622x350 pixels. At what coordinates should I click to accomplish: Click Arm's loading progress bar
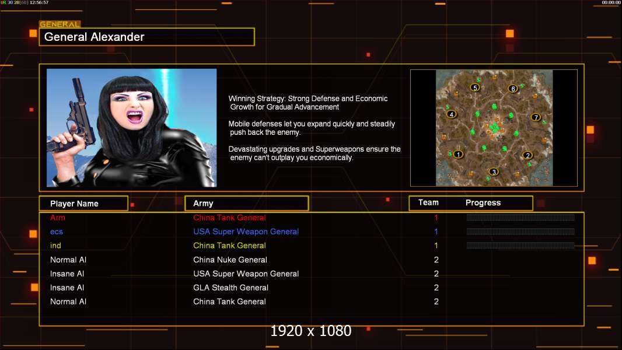520,217
